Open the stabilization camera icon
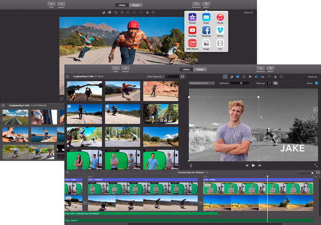321x225 pixels. pos(250,77)
